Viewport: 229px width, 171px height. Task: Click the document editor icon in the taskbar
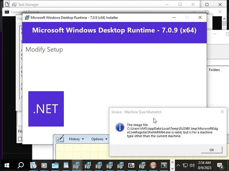(x=66, y=166)
